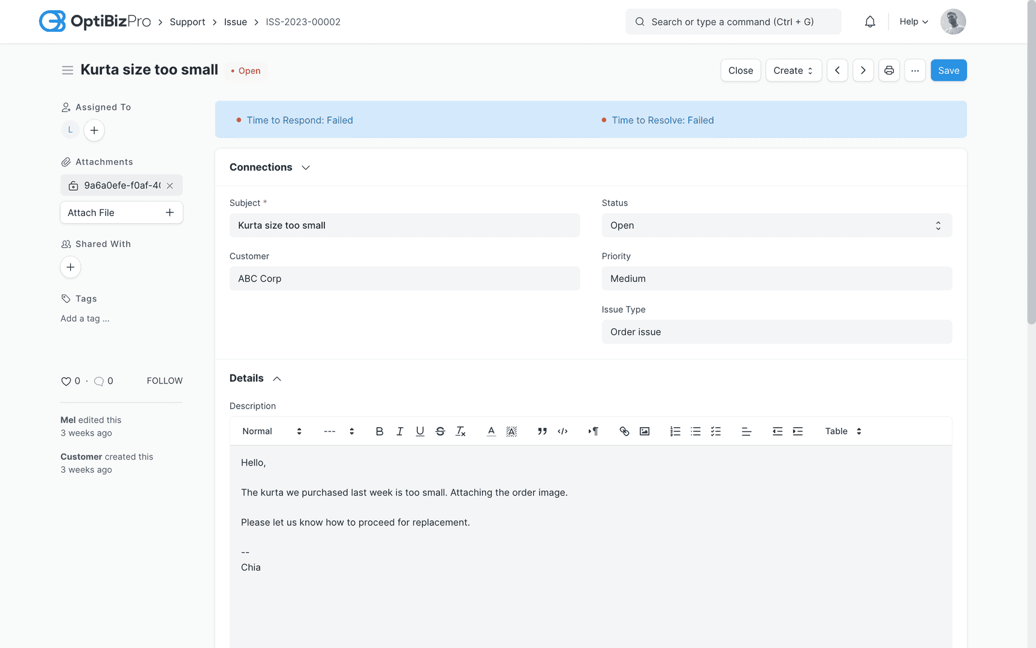Follow this issue

pos(164,380)
